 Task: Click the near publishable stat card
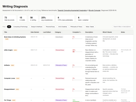coord(65,19)
